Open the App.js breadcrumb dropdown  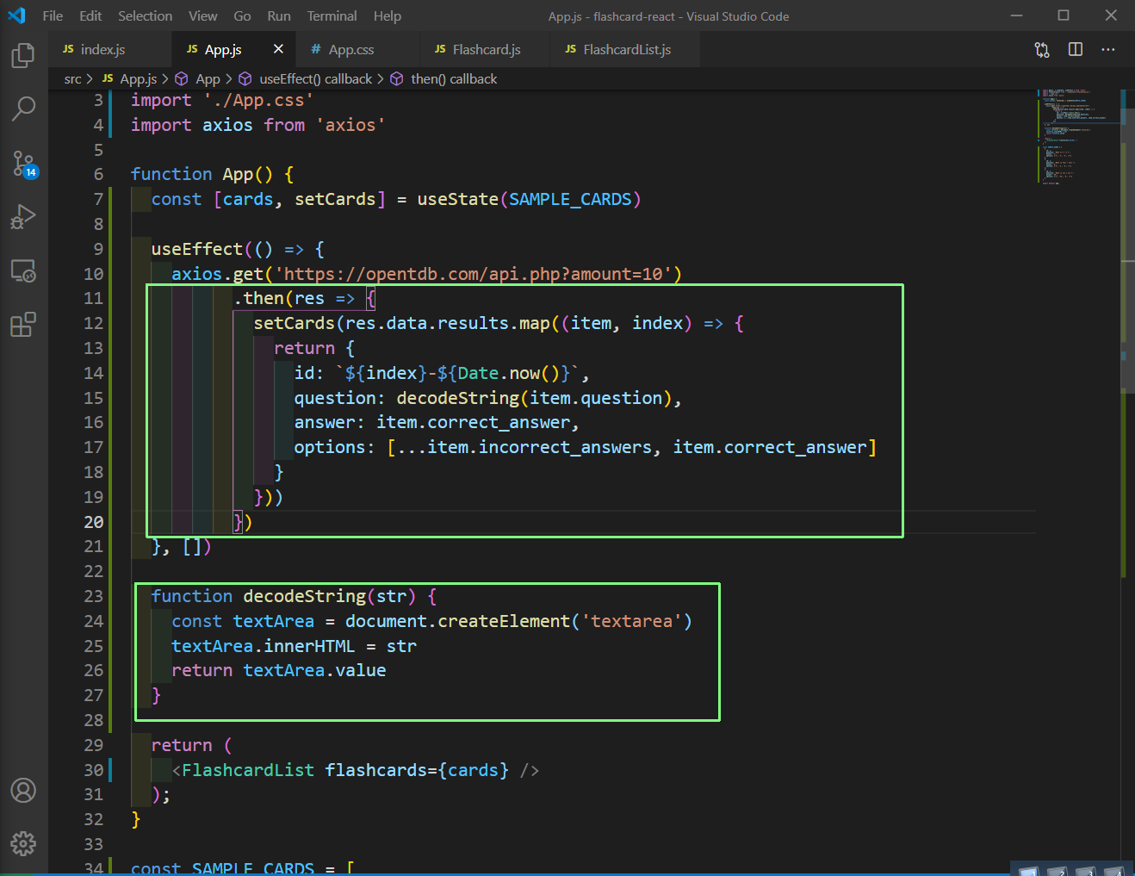coord(130,79)
